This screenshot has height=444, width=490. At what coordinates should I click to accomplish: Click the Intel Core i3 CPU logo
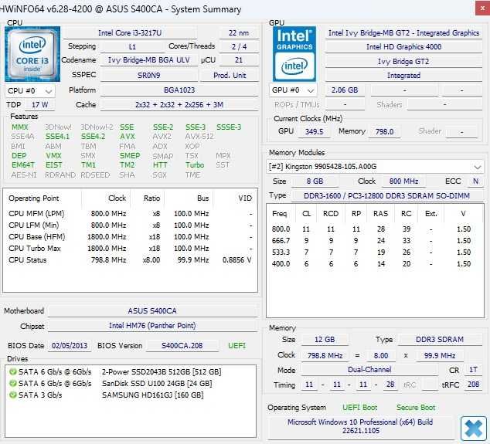[32, 54]
